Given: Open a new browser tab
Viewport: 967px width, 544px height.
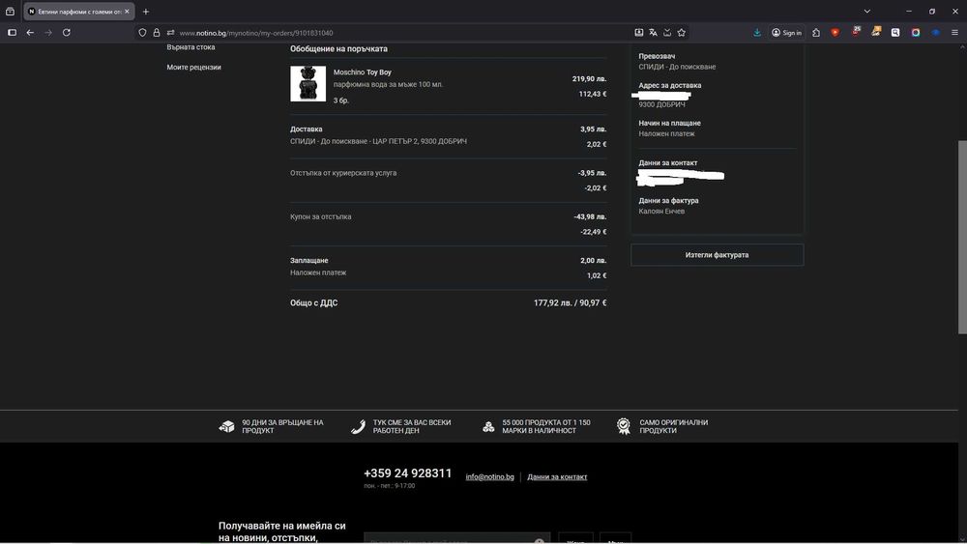Looking at the screenshot, I should click(x=146, y=11).
